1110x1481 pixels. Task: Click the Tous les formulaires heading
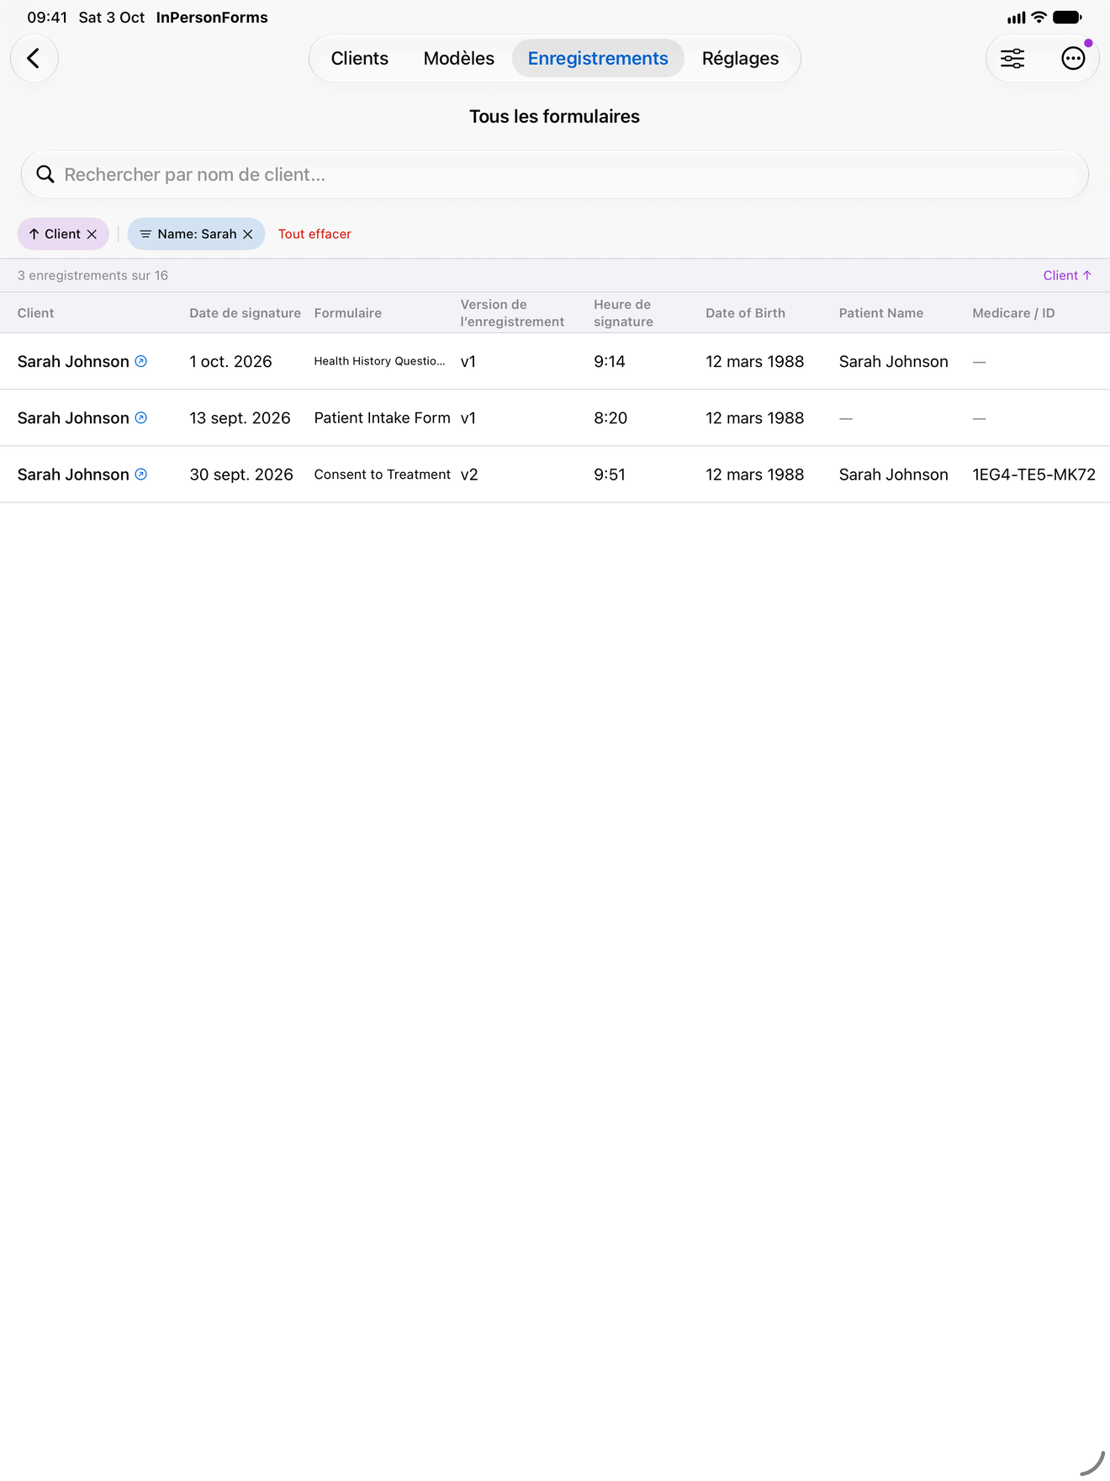coord(554,116)
